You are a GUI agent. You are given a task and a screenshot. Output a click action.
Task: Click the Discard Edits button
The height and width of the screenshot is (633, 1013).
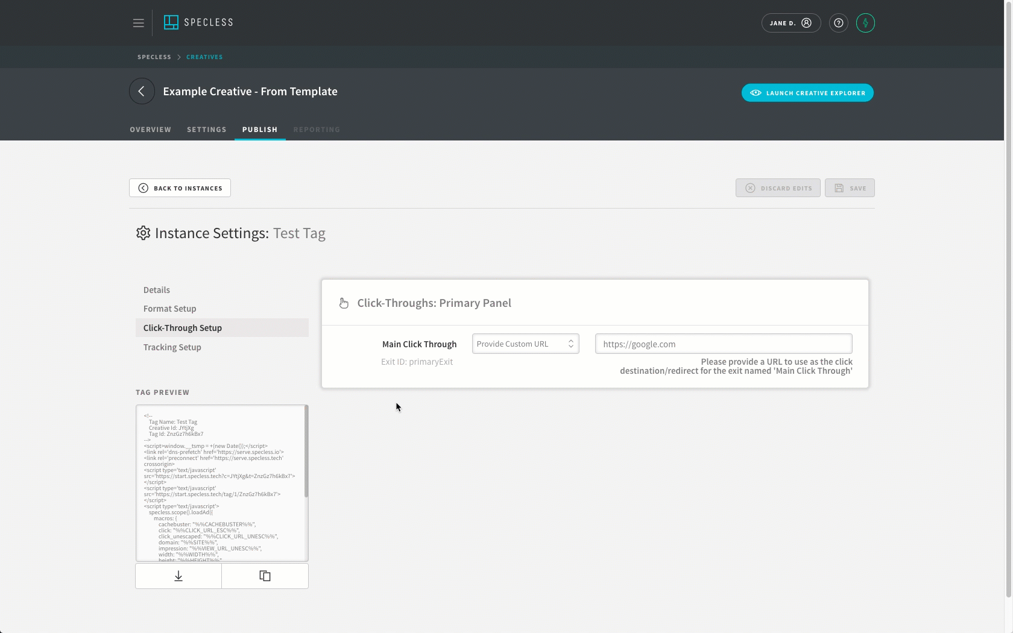(x=778, y=188)
